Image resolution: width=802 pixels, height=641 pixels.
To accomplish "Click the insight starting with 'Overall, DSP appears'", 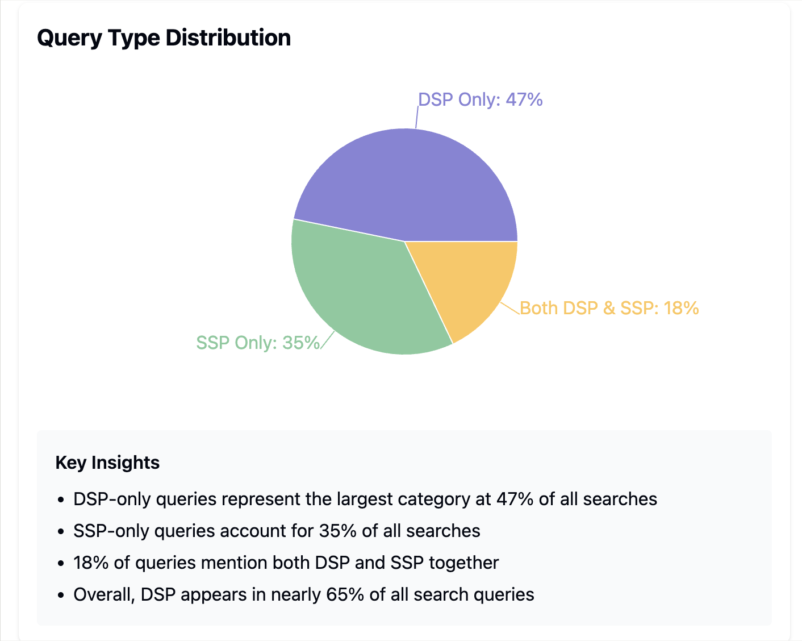I will [x=304, y=595].
